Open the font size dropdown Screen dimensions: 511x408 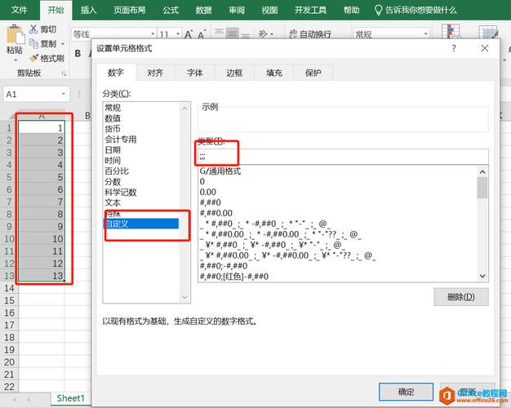pyautogui.click(x=178, y=34)
